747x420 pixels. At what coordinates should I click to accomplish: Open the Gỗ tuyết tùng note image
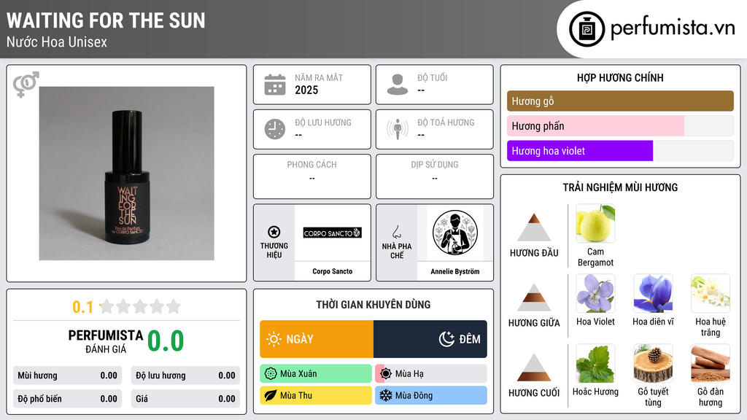pos(653,363)
